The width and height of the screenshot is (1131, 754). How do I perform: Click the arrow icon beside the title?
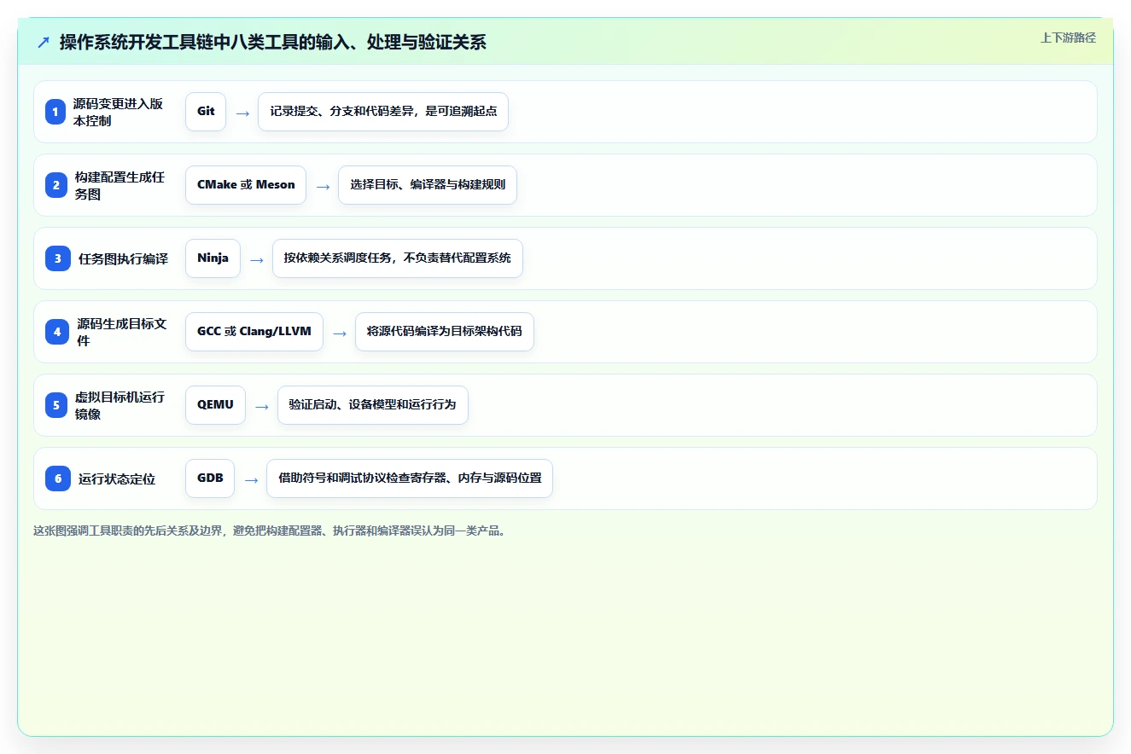[44, 42]
